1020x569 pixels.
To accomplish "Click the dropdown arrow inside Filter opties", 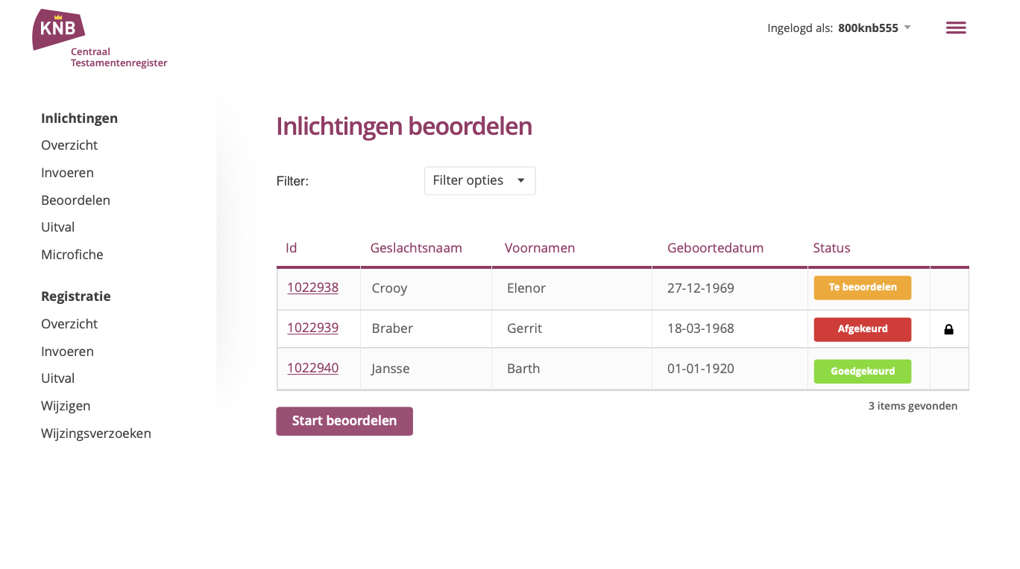I will click(521, 180).
